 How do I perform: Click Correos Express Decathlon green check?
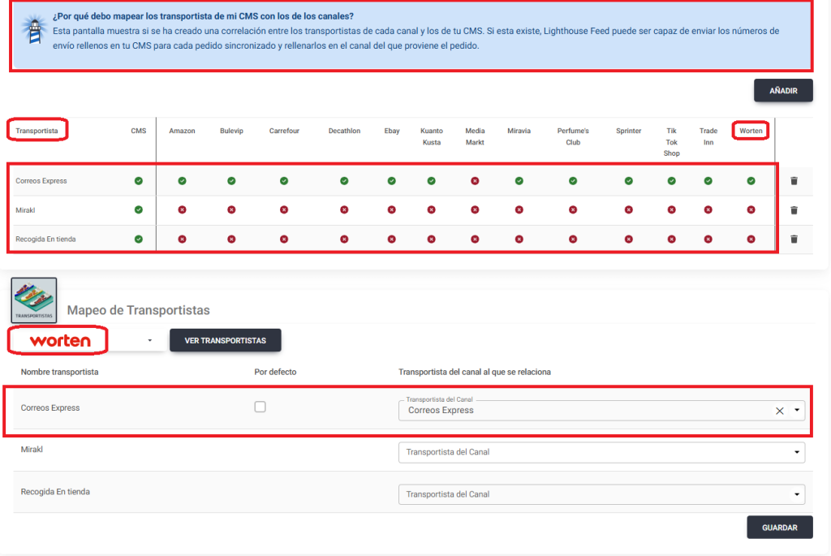click(344, 181)
